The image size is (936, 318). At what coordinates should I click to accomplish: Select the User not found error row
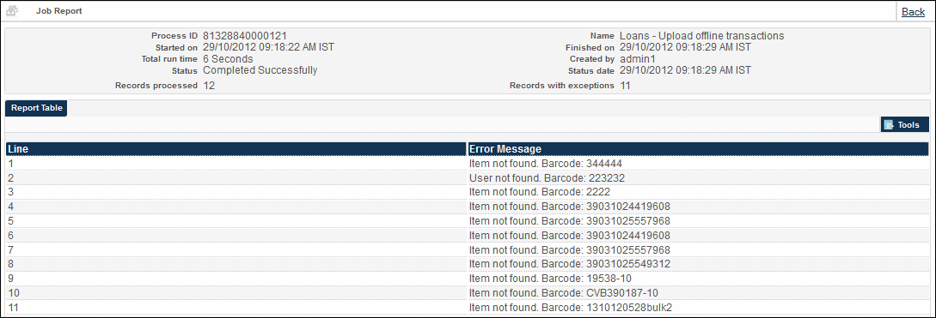tap(468, 177)
